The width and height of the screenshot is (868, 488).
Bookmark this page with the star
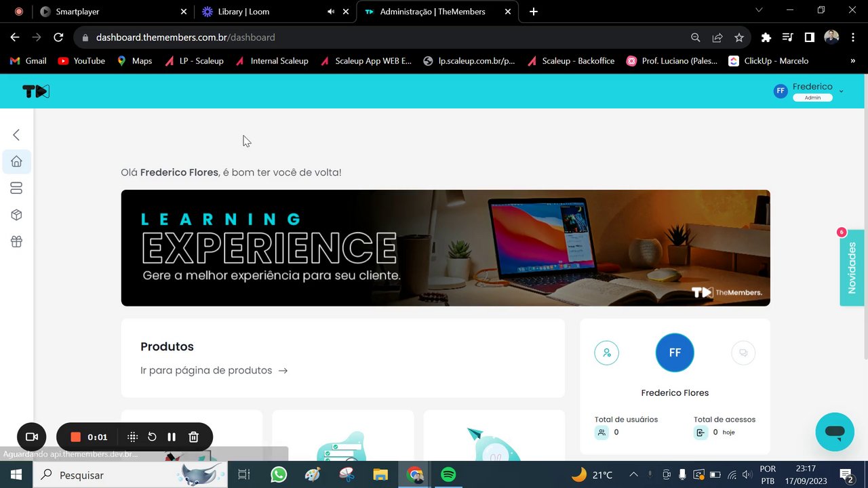739,37
